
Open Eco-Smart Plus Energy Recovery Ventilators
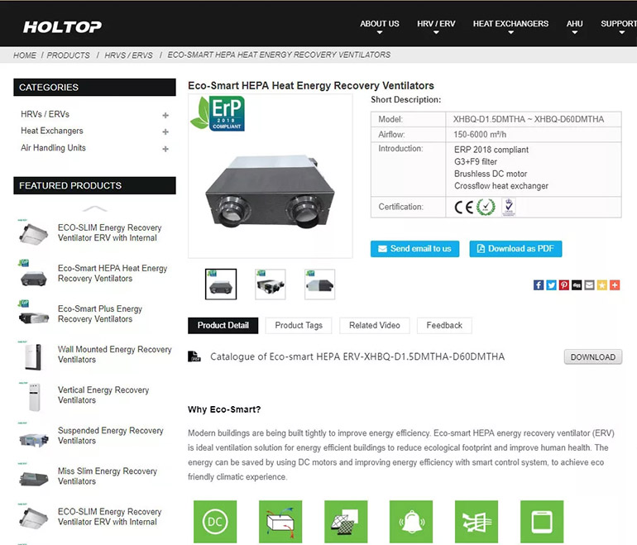[100, 314]
